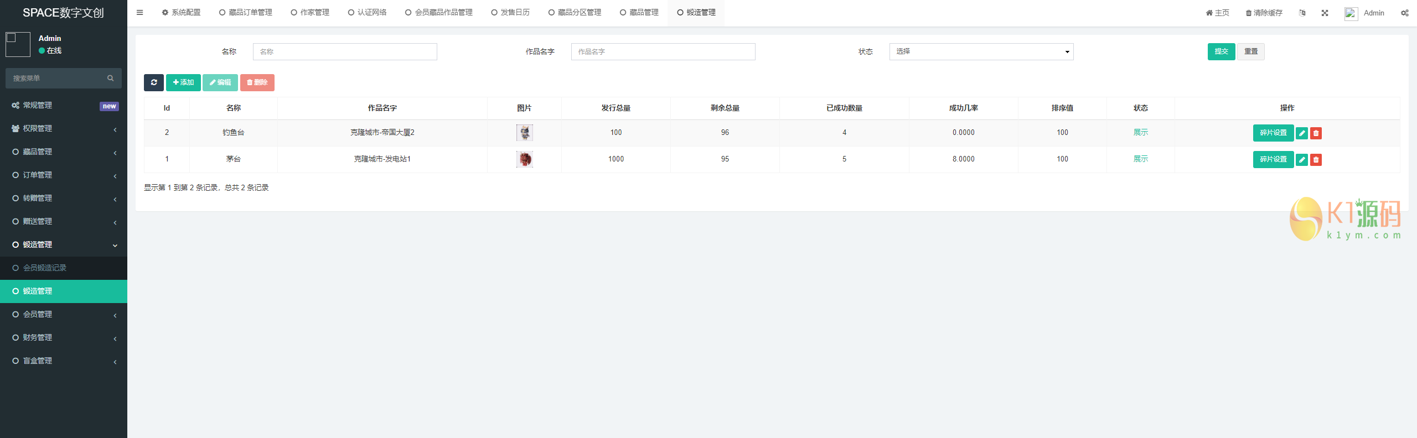Open the 钓鱼台 row thumbnail image
This screenshot has width=1417, height=438.
coord(525,133)
